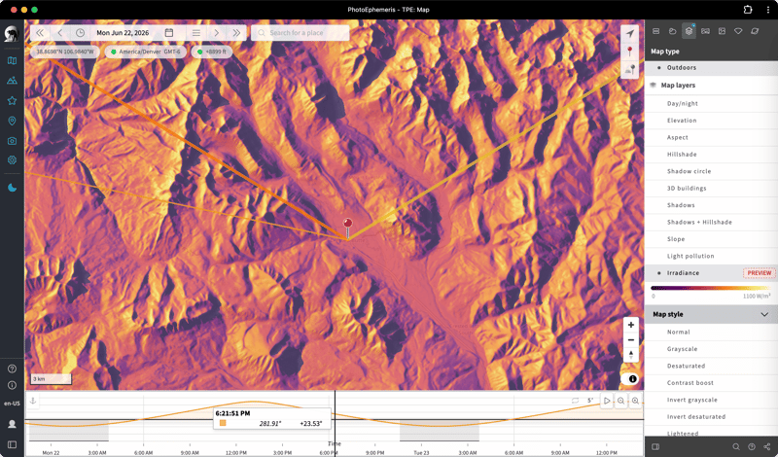Select the red primary pin tool
The image size is (778, 457).
pyautogui.click(x=629, y=52)
